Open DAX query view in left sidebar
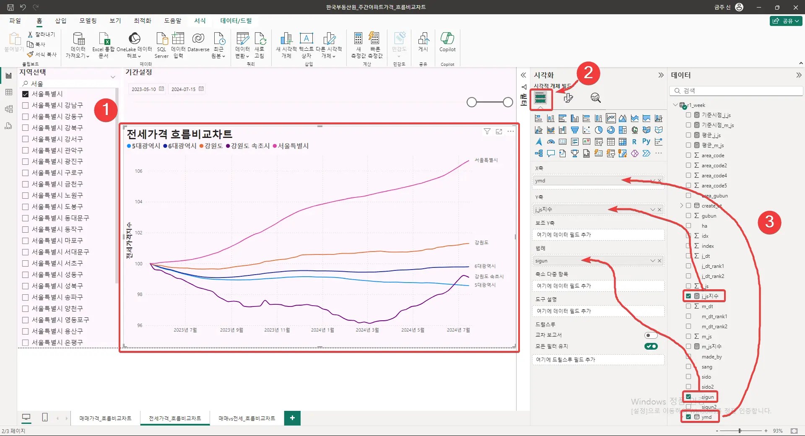This screenshot has height=436, width=805. 8,126
